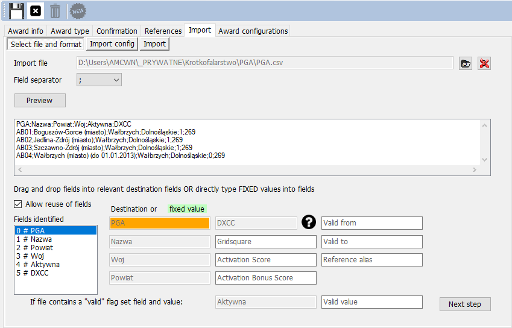Click the Powiat destination field
Viewport: 512px width, 328px height.
coord(160,278)
